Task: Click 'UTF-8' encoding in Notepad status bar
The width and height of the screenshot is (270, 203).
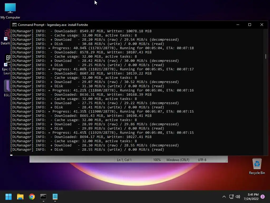Action: [202, 160]
